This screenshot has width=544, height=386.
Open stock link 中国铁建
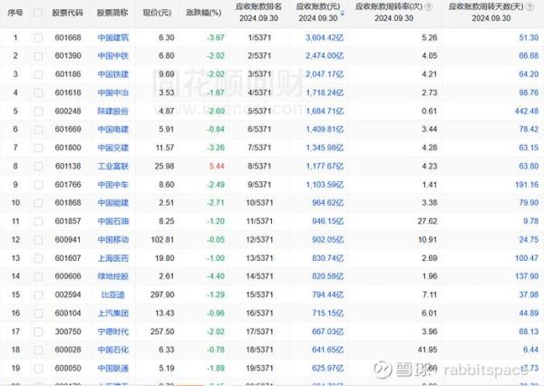coord(113,74)
